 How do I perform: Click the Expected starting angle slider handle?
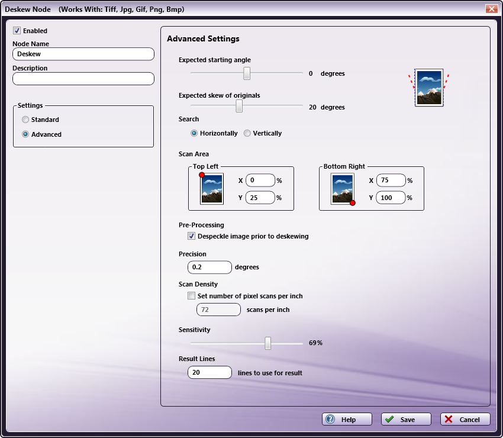pyautogui.click(x=247, y=73)
